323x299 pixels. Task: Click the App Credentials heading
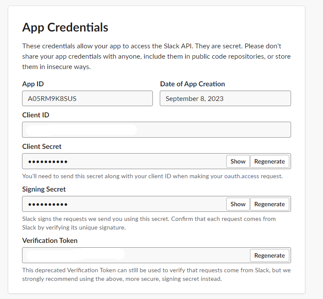click(65, 28)
